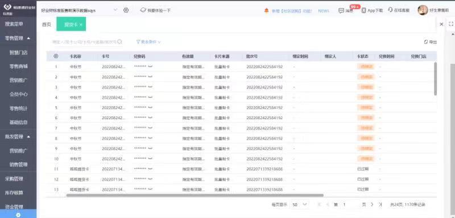Reveal the redemption code in row 5
Screen dimensions: 455x218
[x=150, y=107]
